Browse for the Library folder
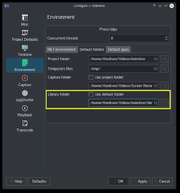The width and height of the screenshot is (180, 193). [x=165, y=103]
